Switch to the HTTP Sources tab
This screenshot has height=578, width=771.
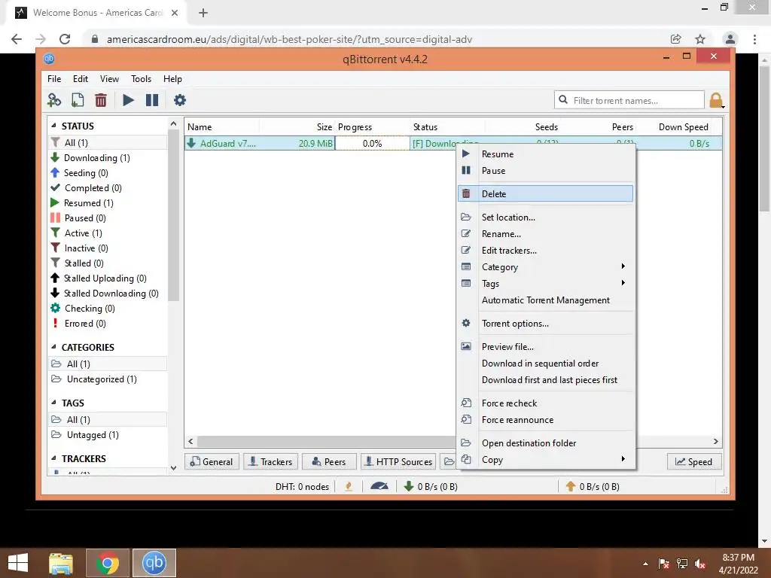(398, 461)
